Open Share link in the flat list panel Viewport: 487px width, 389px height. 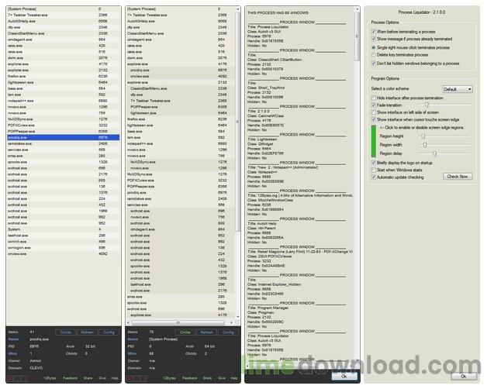pyautogui.click(x=88, y=378)
